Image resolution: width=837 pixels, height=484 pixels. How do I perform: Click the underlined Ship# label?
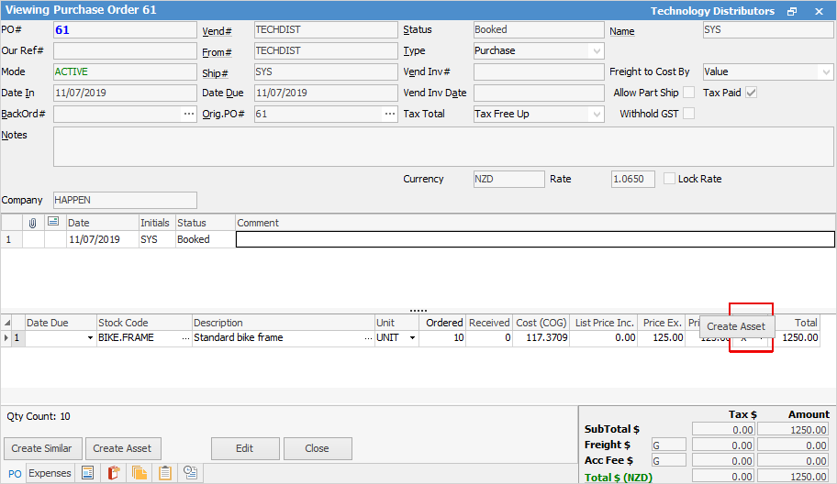pyautogui.click(x=215, y=73)
